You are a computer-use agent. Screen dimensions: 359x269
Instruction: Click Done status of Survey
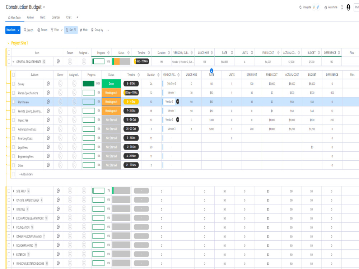pyautogui.click(x=111, y=84)
